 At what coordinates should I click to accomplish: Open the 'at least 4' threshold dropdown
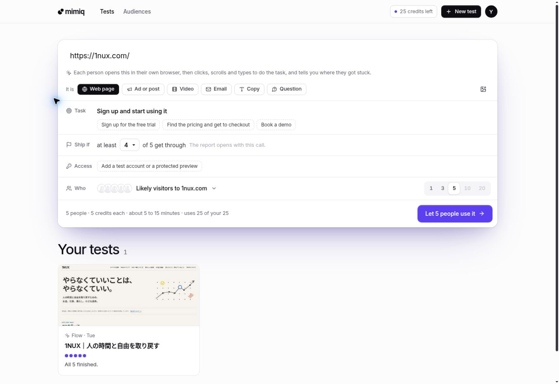[x=129, y=145]
